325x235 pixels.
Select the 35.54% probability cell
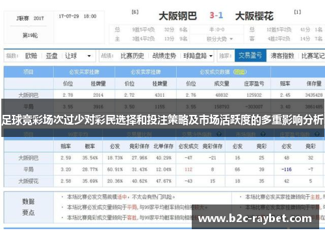[90, 158]
